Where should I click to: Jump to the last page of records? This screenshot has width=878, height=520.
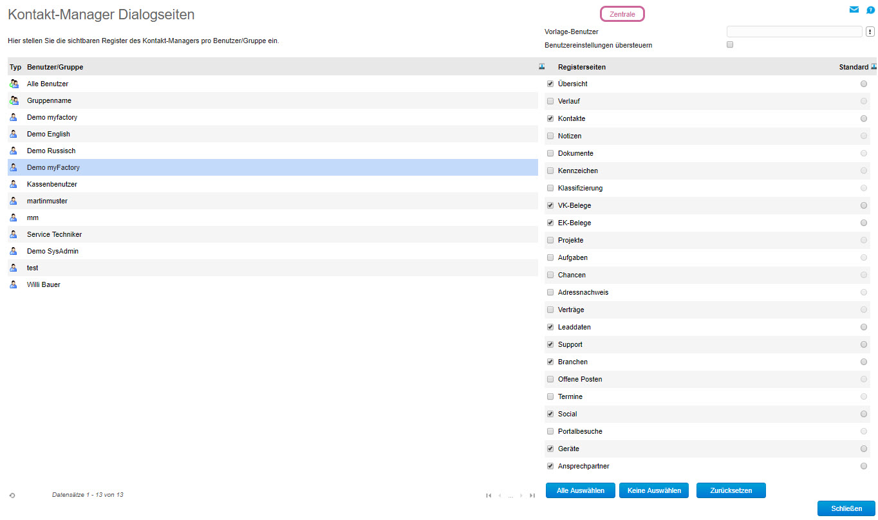532,495
